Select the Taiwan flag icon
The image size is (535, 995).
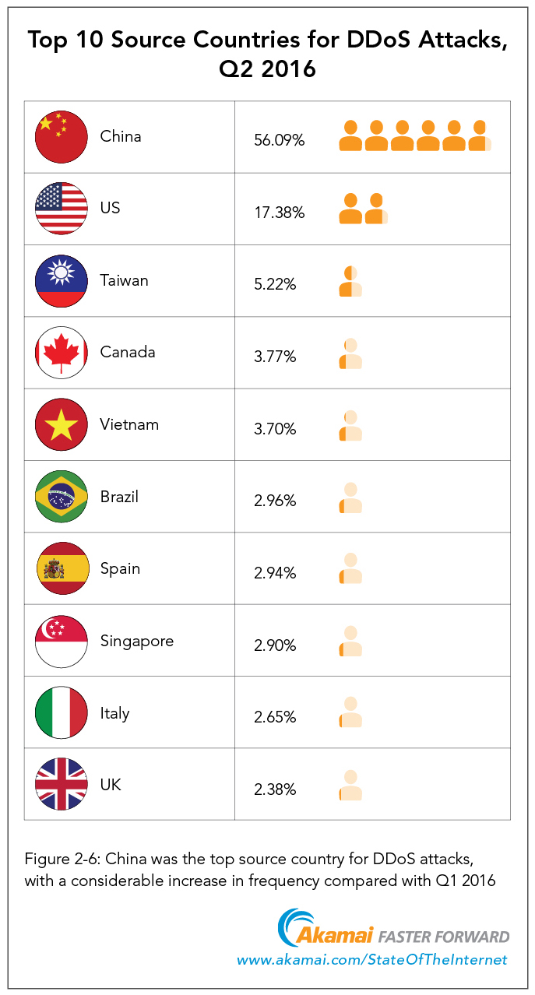[61, 280]
